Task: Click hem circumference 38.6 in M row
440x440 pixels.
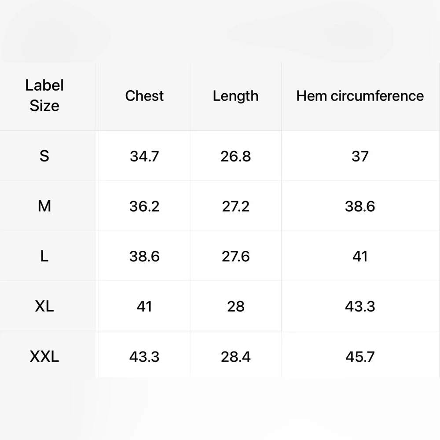Action: click(360, 206)
